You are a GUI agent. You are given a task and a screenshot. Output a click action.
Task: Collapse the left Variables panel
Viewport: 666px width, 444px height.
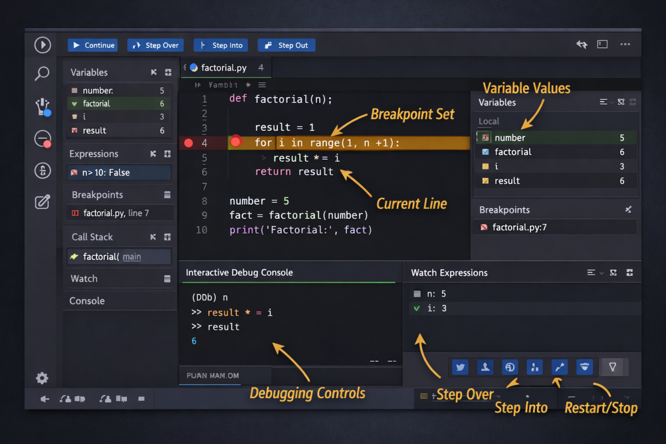pos(154,73)
